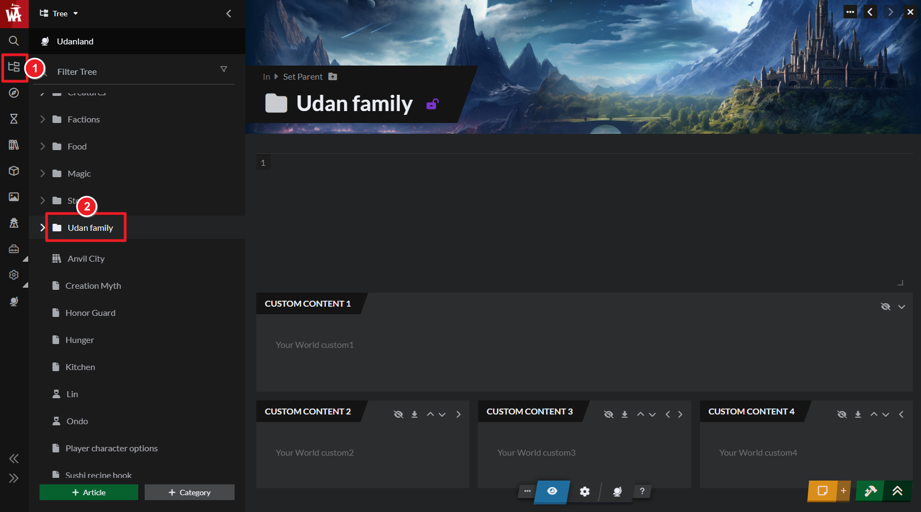
Task: Click the Set Parent link
Action: pyautogui.click(x=303, y=76)
